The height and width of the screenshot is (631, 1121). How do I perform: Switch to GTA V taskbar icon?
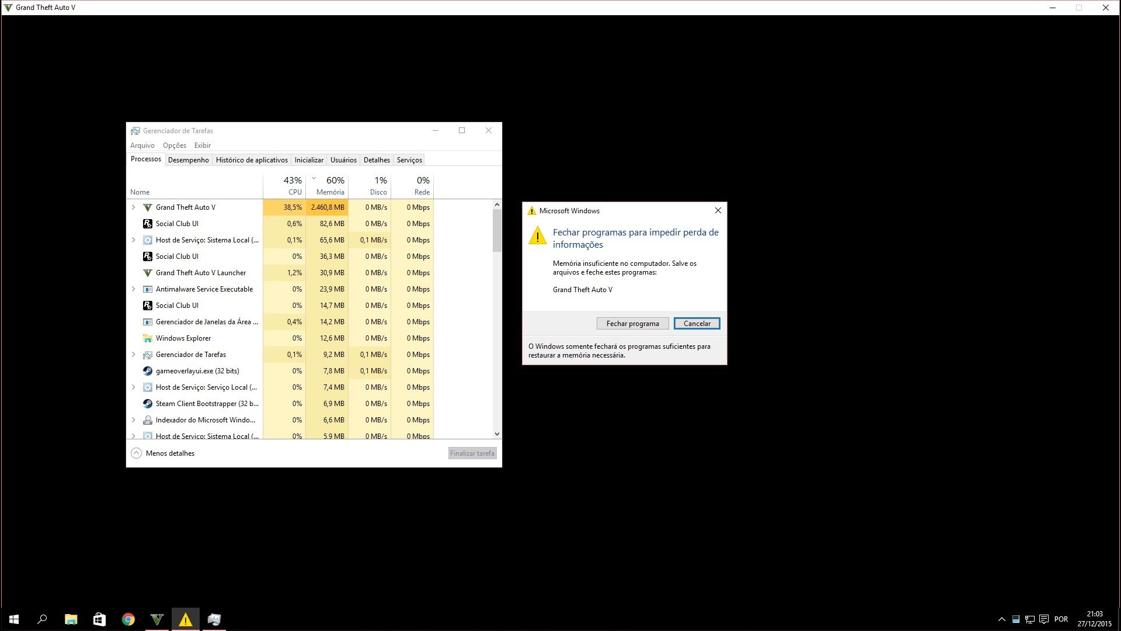tap(156, 619)
